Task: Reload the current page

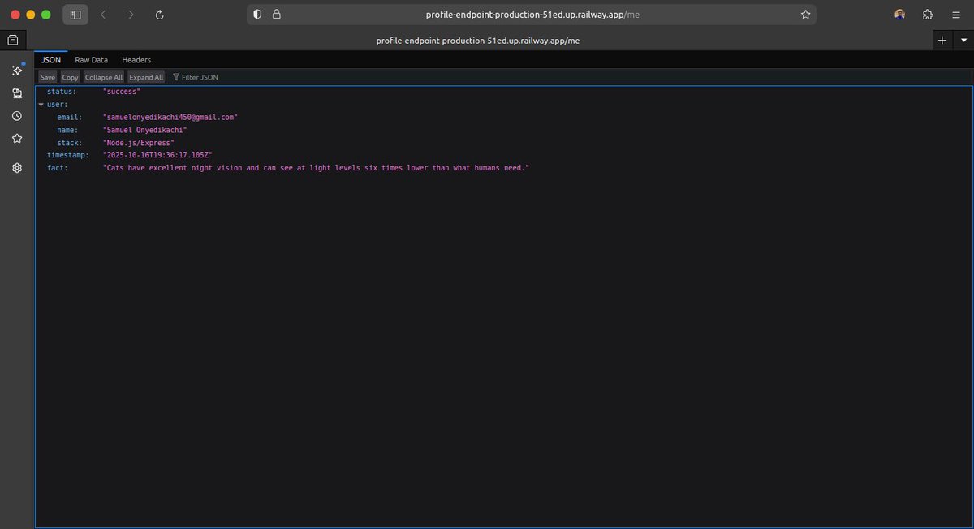Action: [x=159, y=15]
